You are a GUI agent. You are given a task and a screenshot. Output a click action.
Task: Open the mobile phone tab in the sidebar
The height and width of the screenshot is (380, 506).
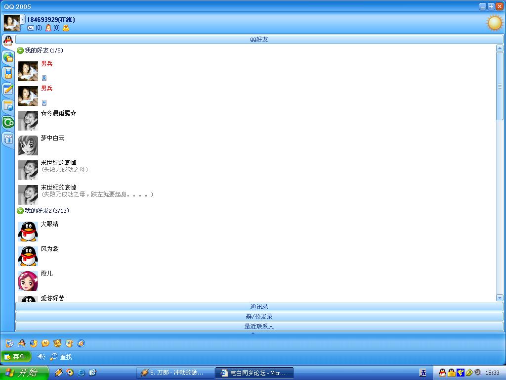coord(8,74)
